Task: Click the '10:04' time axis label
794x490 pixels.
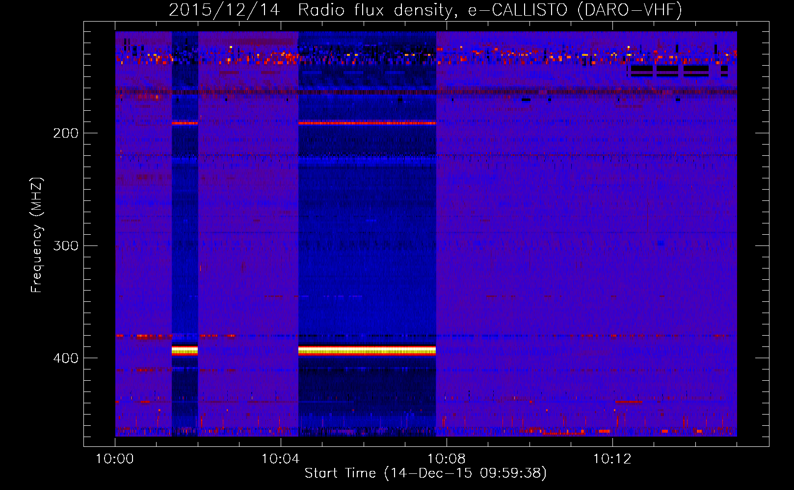Action: click(x=280, y=459)
